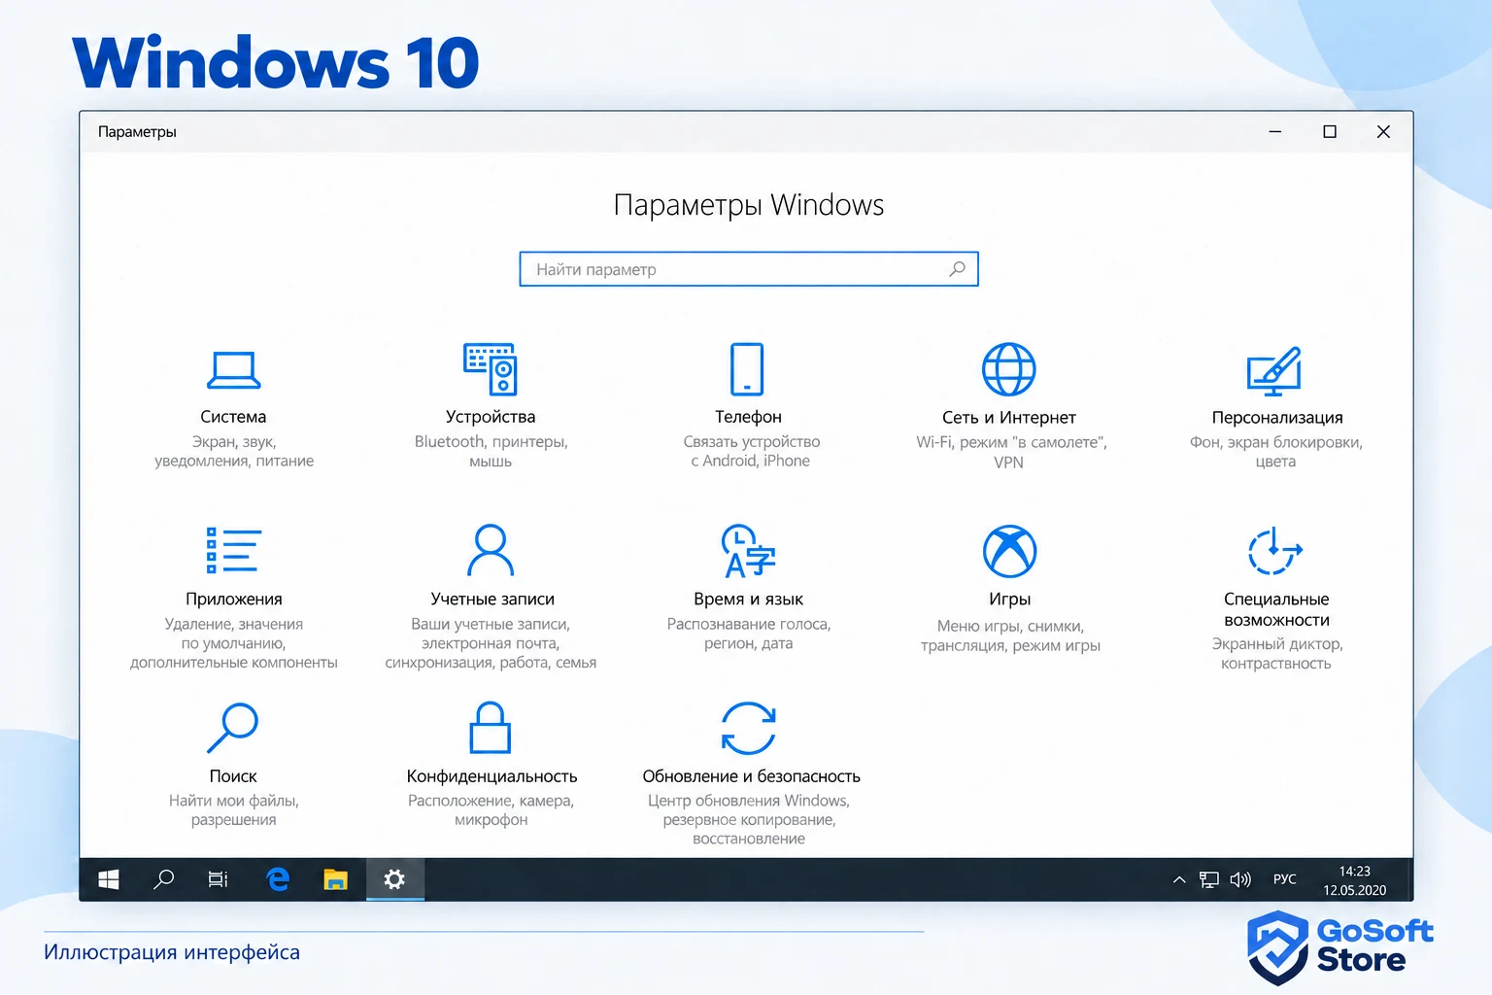Click the Конфиденциальность label
1492x995 pixels.
pyautogui.click(x=492, y=776)
